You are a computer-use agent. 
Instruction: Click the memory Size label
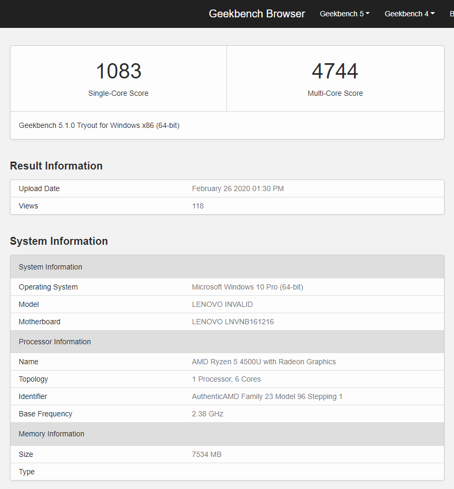(26, 454)
